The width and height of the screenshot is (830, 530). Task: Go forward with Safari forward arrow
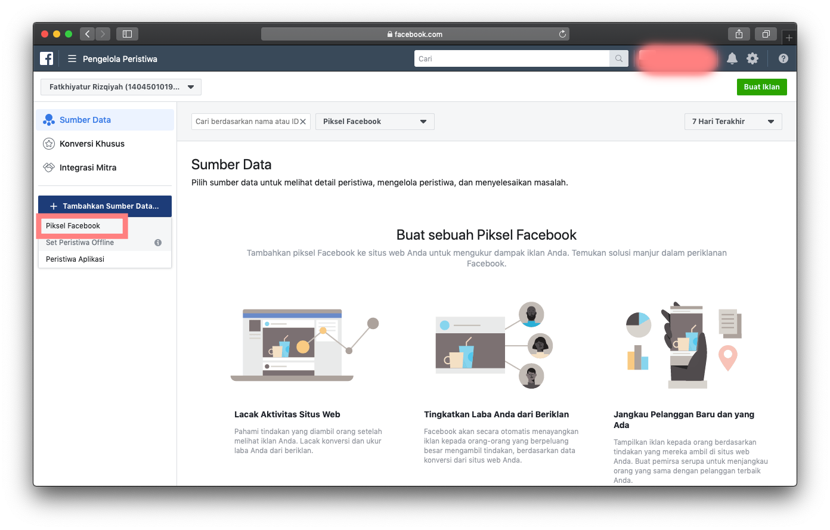coord(103,34)
